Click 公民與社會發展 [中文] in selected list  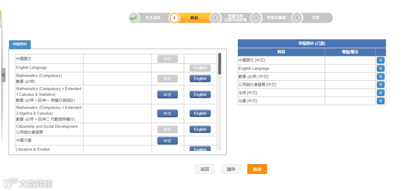[257, 85]
